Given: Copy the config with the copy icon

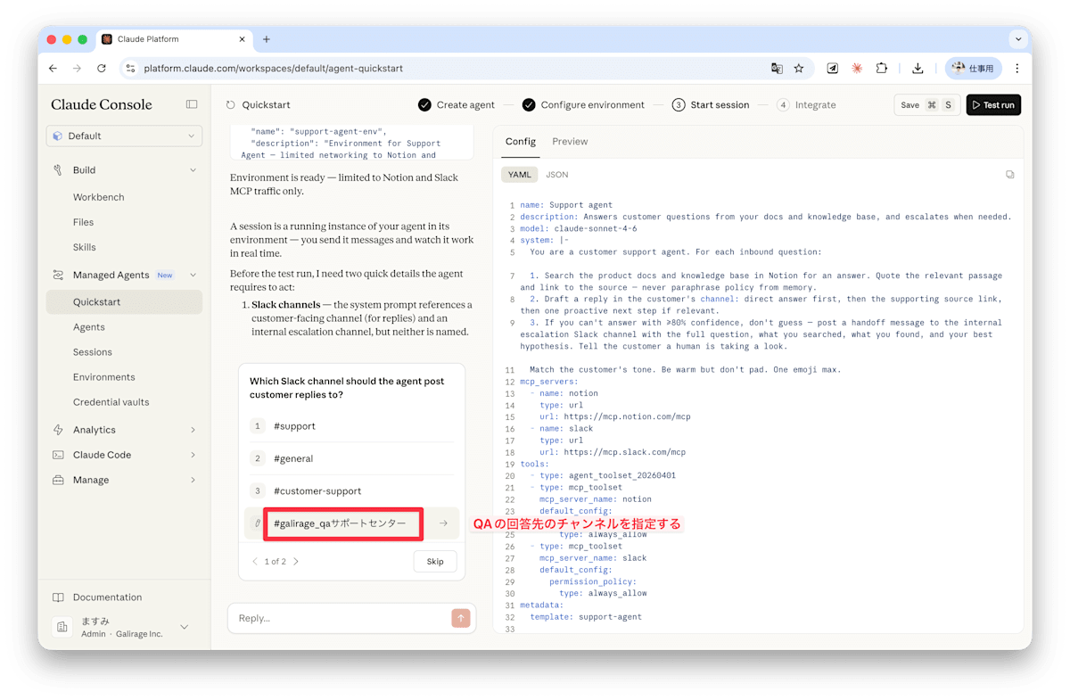Looking at the screenshot, I should pos(1009,175).
